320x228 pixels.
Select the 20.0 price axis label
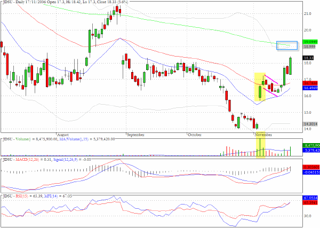[x=307, y=30]
